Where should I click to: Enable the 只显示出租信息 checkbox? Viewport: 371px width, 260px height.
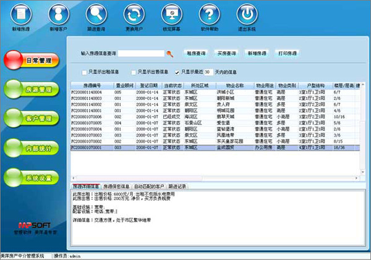click(85, 72)
